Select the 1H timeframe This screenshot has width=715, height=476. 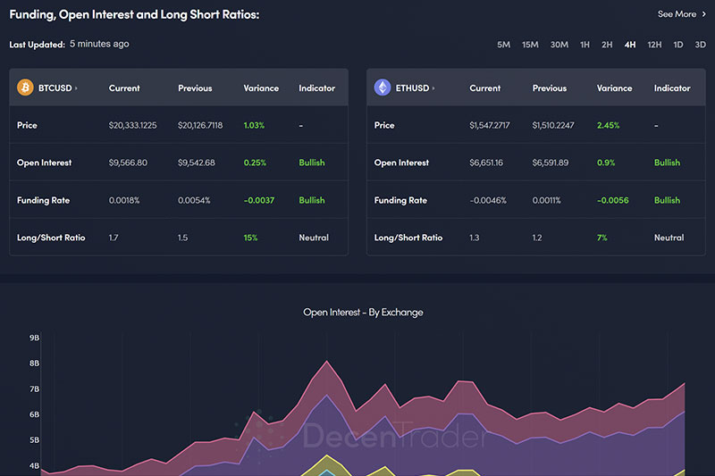point(585,45)
